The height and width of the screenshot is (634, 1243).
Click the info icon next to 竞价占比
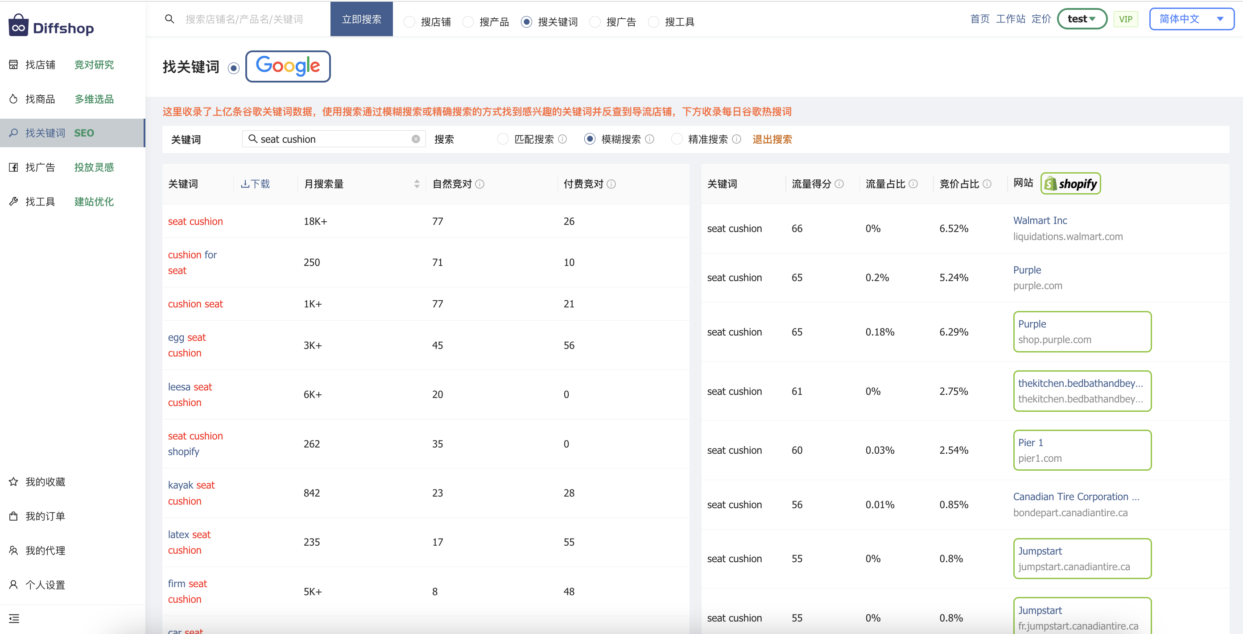pos(987,184)
